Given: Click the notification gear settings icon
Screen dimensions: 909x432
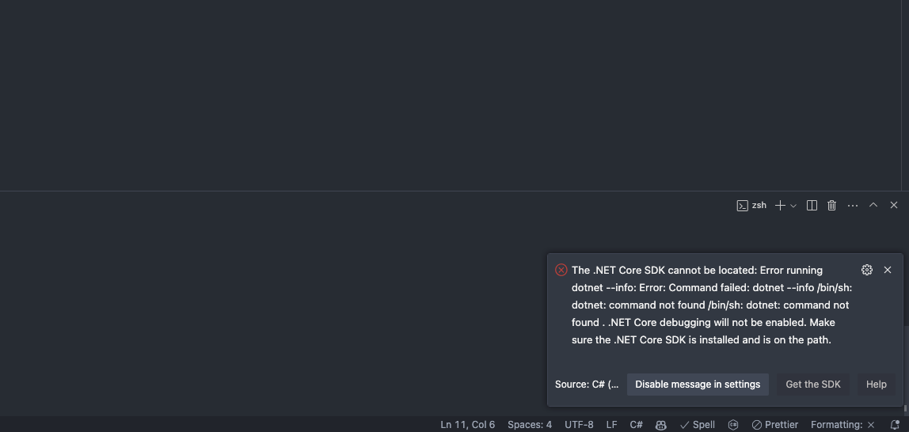Looking at the screenshot, I should (867, 270).
